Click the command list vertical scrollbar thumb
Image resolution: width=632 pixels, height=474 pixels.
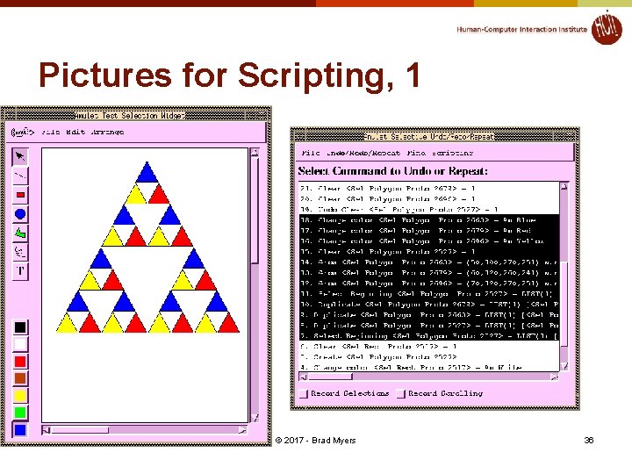click(x=564, y=303)
